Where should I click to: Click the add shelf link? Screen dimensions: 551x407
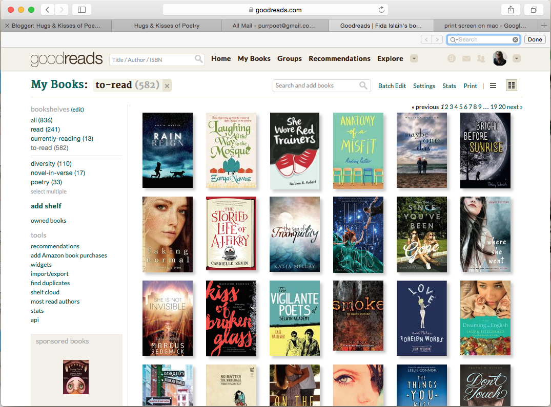pos(46,206)
